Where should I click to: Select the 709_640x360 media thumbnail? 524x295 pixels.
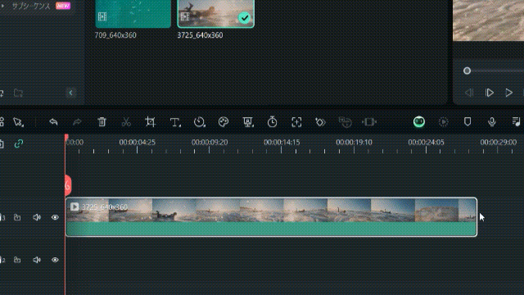pos(133,14)
